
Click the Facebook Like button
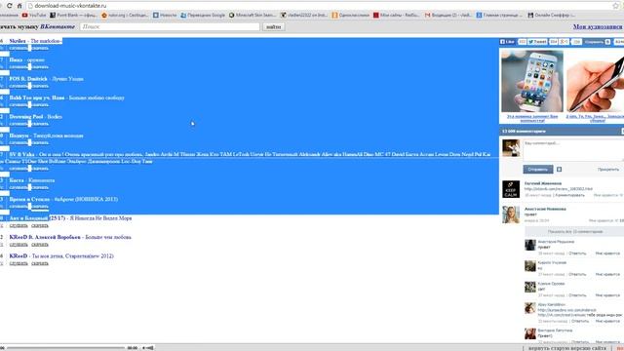[x=507, y=42]
